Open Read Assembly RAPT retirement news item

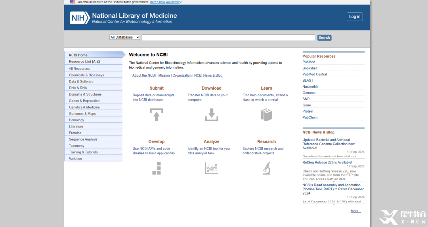pos(333,189)
